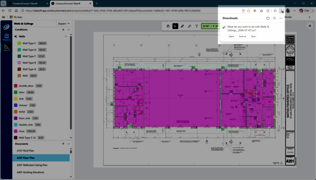Collapse the Conditions section chevron
Screen dimensions: 316x180
(69, 30)
